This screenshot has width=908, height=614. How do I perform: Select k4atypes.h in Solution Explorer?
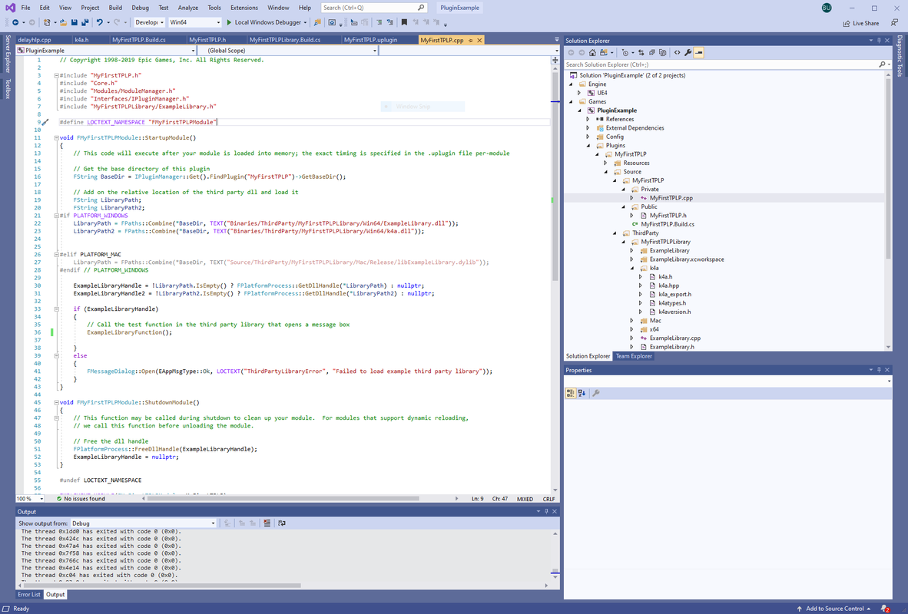click(671, 302)
